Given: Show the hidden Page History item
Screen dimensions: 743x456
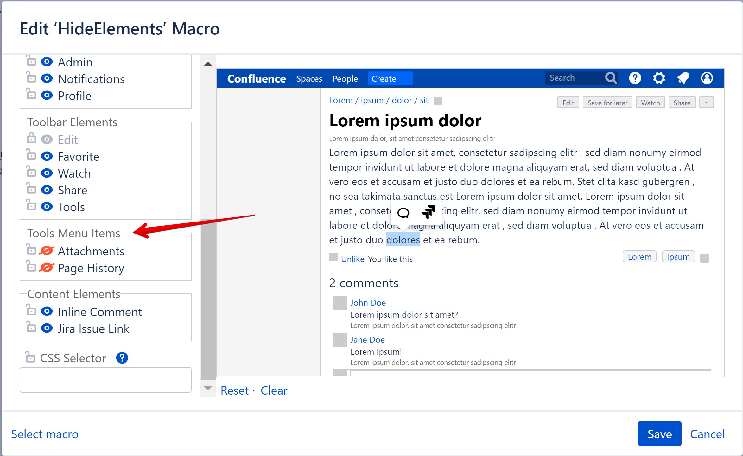Looking at the screenshot, I should [x=47, y=267].
